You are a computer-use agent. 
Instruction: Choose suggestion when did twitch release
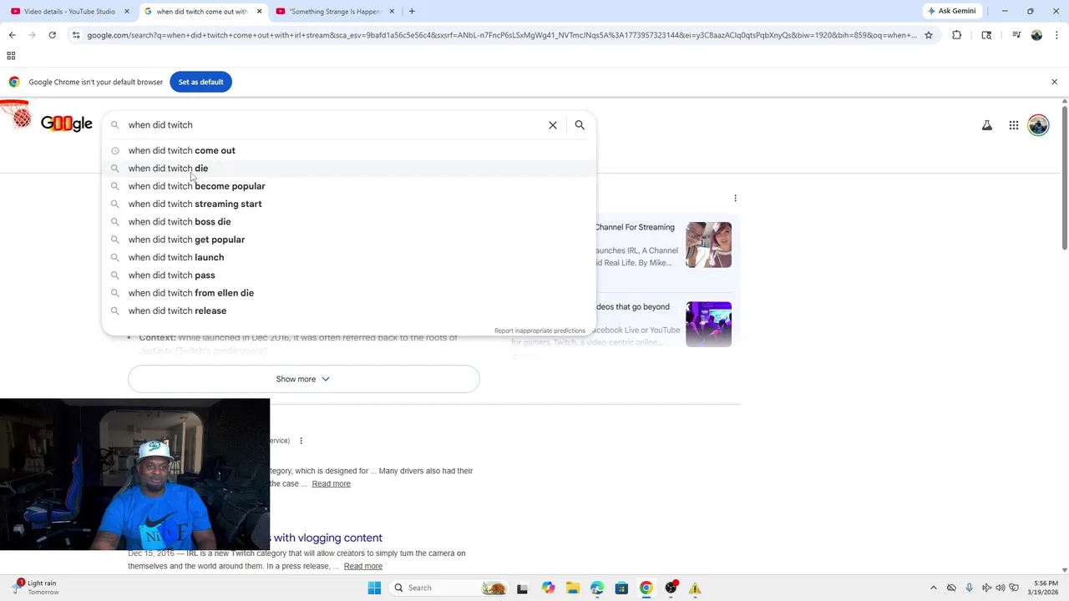coord(349,311)
